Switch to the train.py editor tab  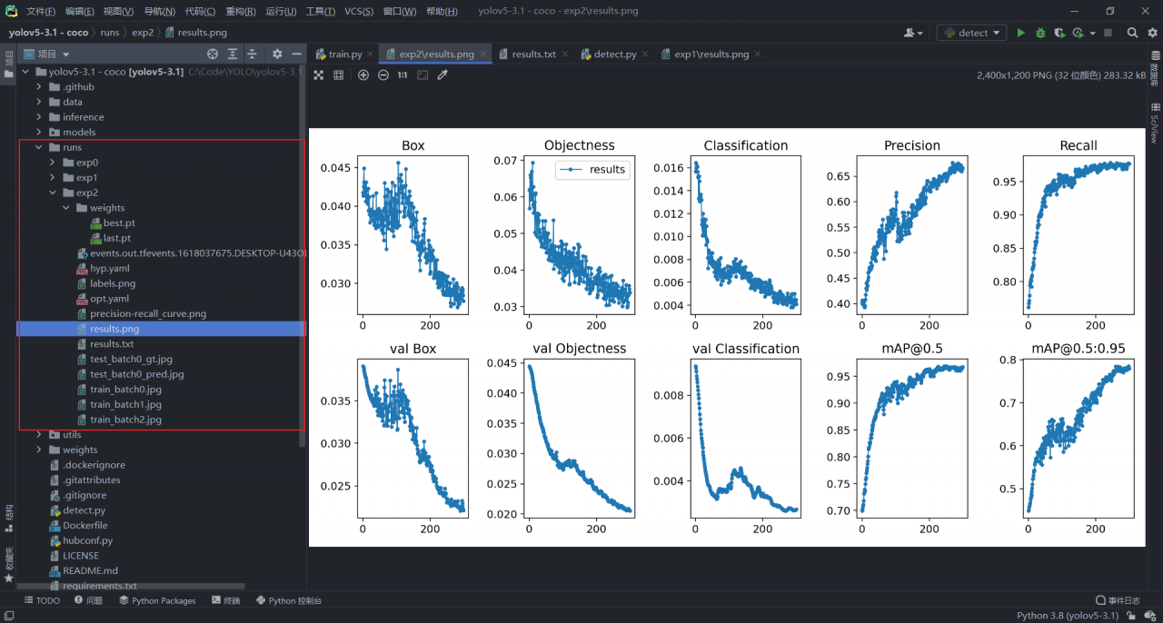[338, 54]
